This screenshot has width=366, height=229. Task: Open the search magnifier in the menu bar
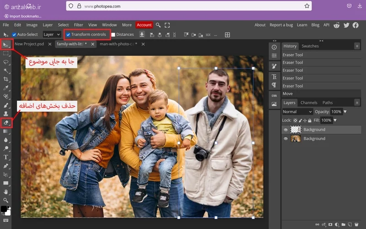[x=158, y=25]
